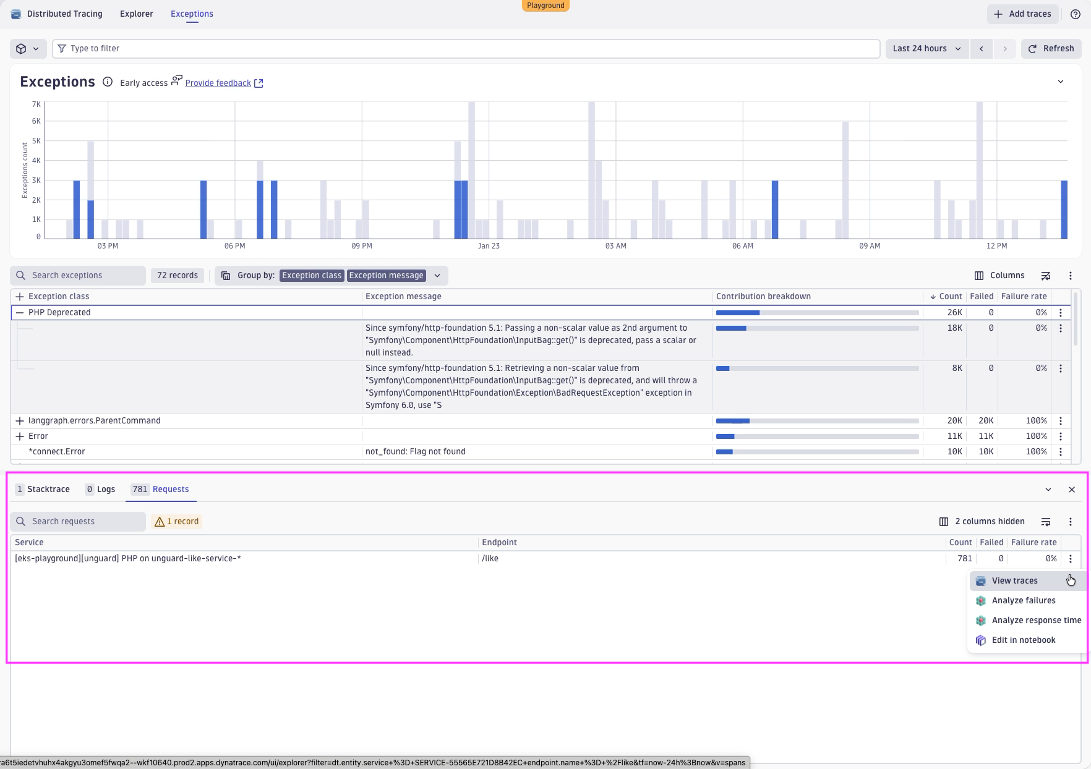
Task: Collapse the PHP Deprecated group
Action: (x=20, y=313)
